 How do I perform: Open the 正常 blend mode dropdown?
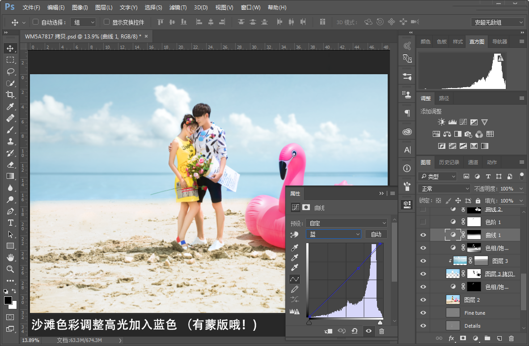click(444, 189)
